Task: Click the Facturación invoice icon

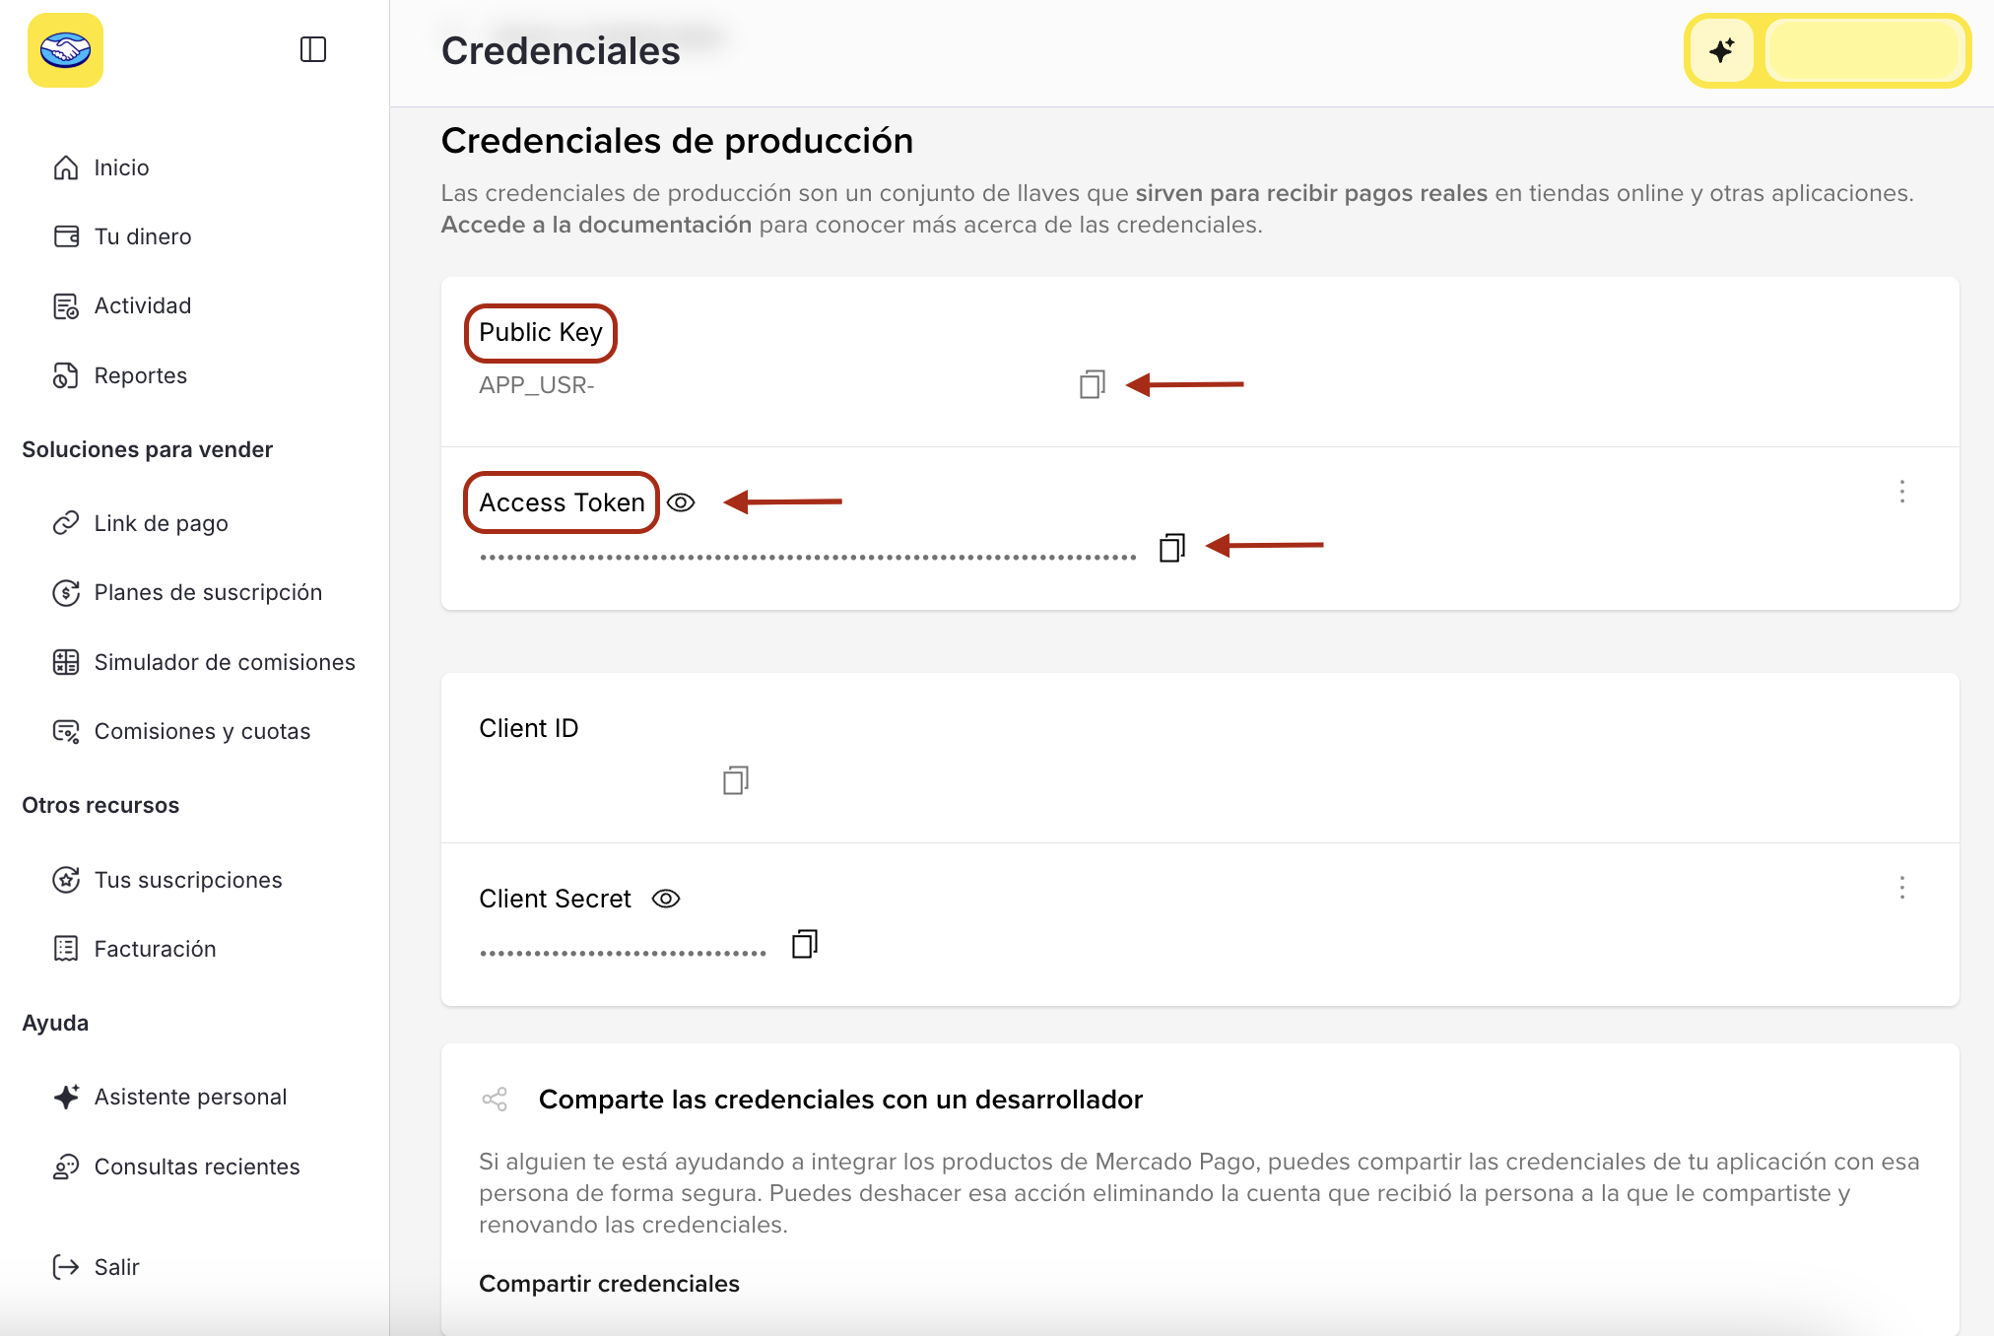Action: click(x=66, y=949)
